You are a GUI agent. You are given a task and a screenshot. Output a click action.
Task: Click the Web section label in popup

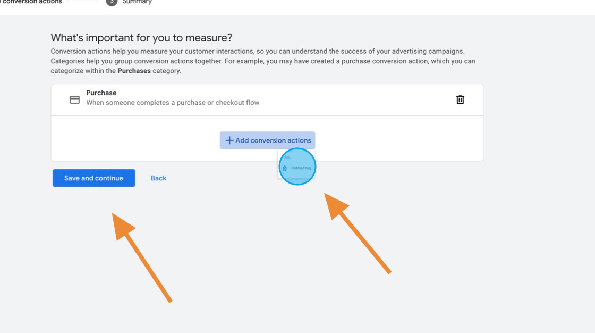click(x=287, y=157)
